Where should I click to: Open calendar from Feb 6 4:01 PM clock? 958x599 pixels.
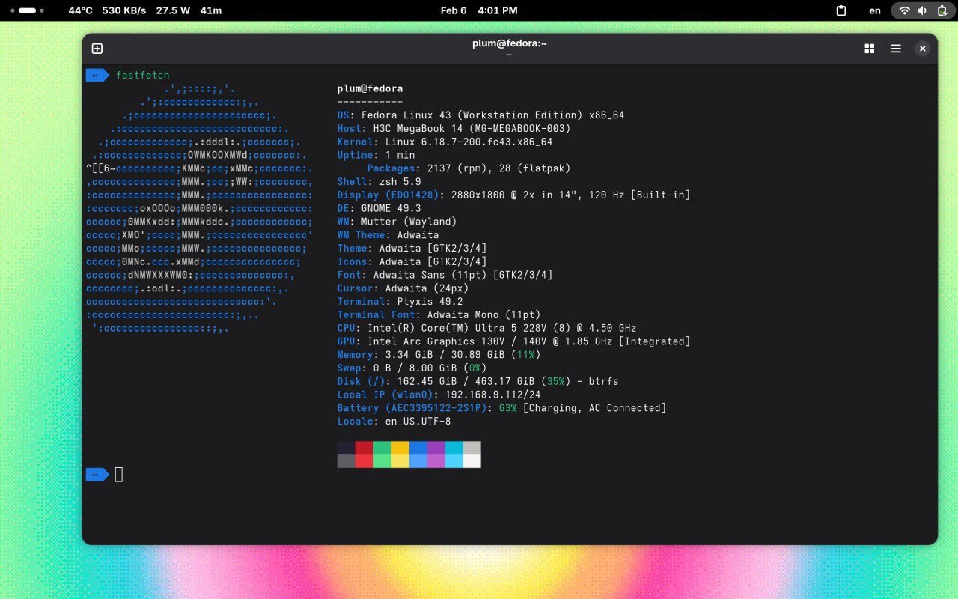(x=478, y=10)
